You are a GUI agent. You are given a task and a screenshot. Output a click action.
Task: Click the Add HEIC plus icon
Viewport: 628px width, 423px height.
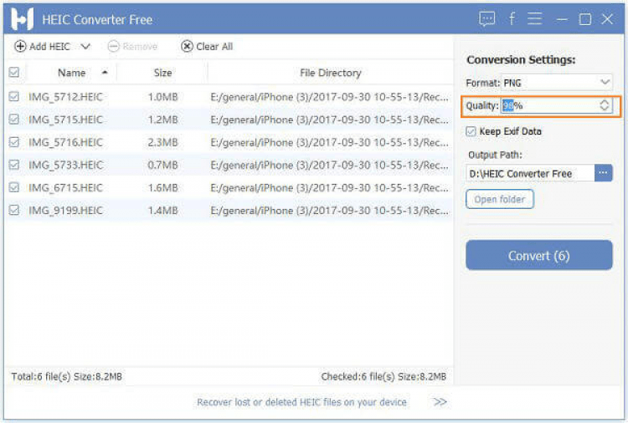(21, 47)
